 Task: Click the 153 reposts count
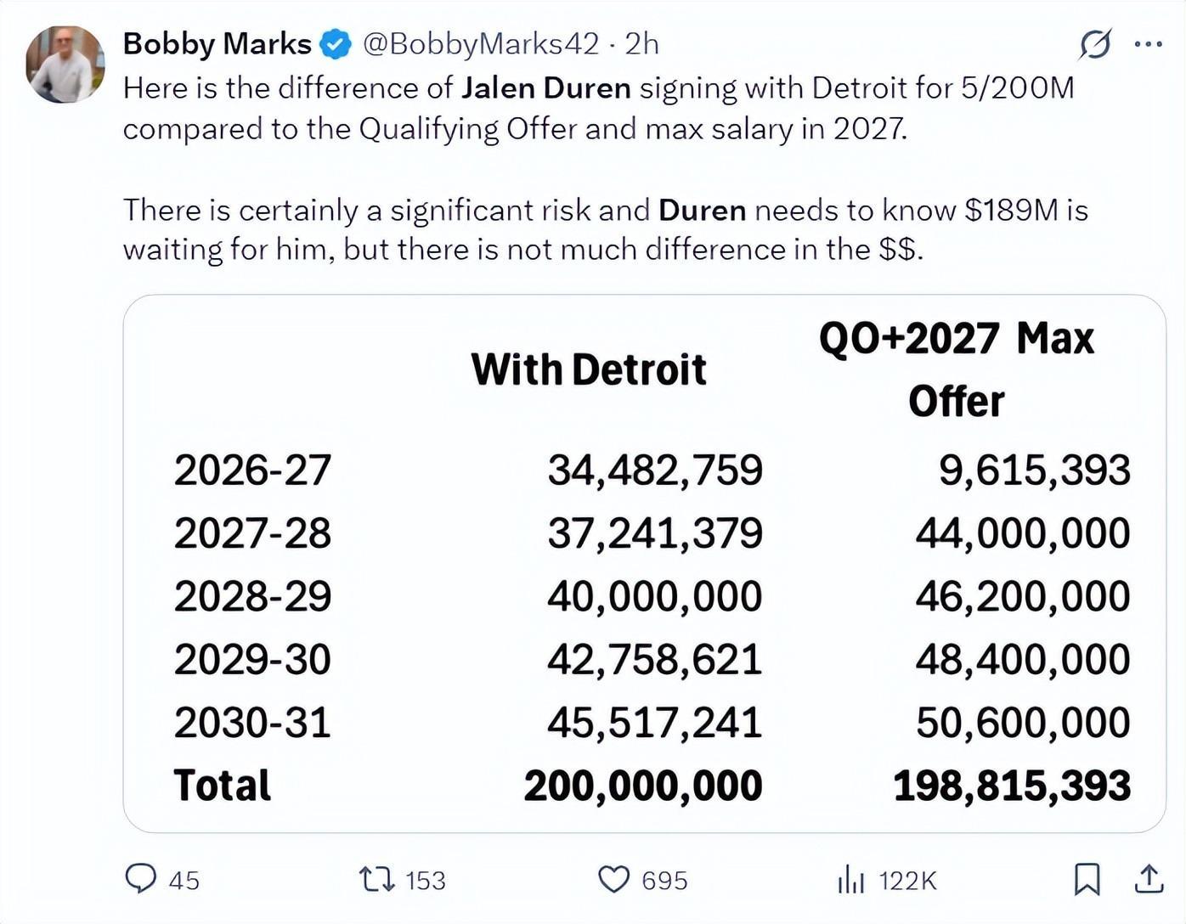(x=425, y=881)
